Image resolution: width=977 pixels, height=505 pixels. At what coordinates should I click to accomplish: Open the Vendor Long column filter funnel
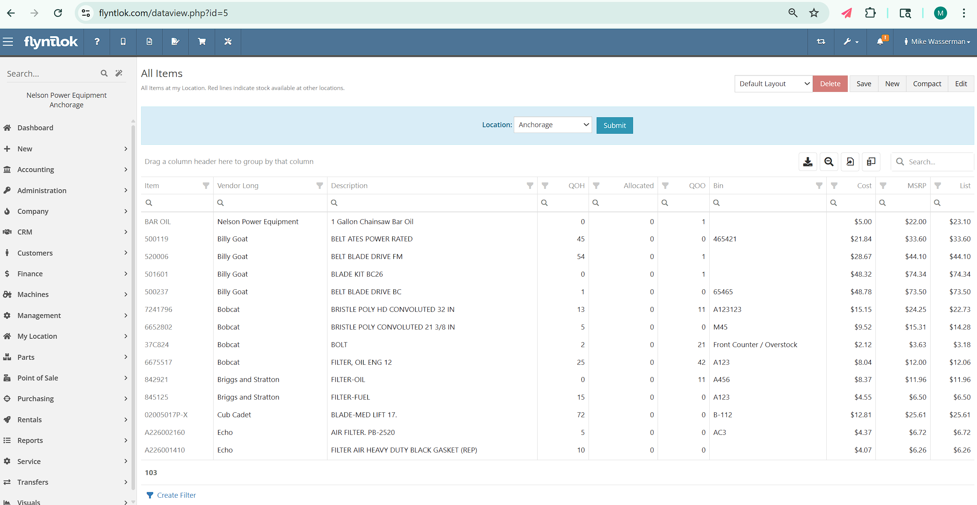coord(319,186)
